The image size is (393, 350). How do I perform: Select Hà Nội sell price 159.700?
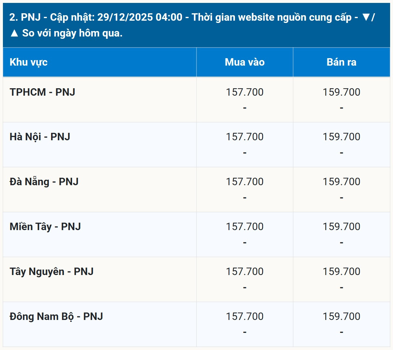pyautogui.click(x=341, y=137)
